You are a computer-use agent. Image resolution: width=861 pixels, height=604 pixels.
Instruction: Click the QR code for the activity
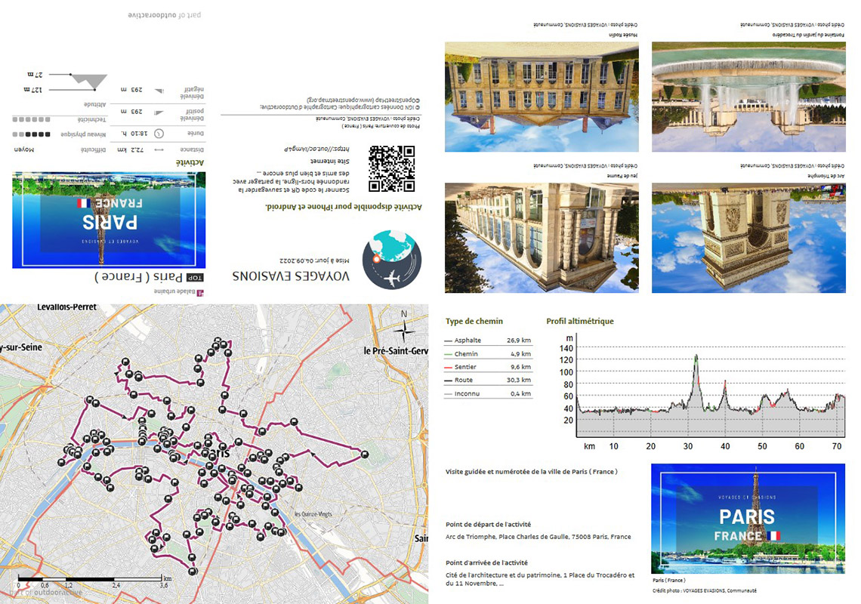391,168
